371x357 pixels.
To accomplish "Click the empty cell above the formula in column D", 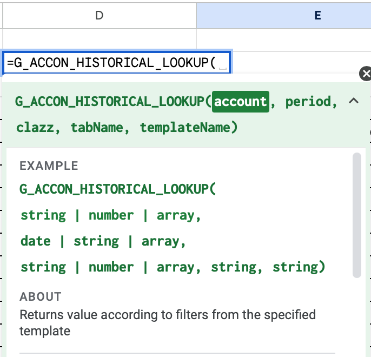I will [x=100, y=39].
